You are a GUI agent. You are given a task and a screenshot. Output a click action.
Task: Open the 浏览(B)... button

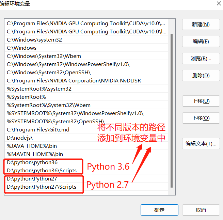[x=201, y=59]
